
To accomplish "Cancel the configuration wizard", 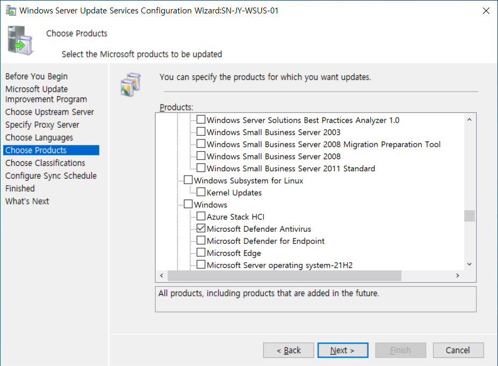I will 458,350.
